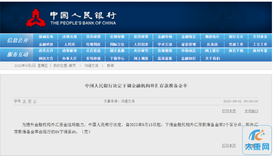Click the timestamp 2023-09-01 09:00:00
Image resolution: width=274 pixels, height=157 pixels.
(241, 101)
